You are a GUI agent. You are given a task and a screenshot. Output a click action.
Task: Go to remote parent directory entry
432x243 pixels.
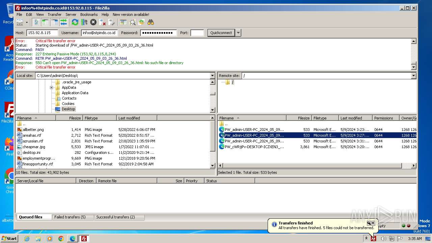pyautogui.click(x=226, y=124)
